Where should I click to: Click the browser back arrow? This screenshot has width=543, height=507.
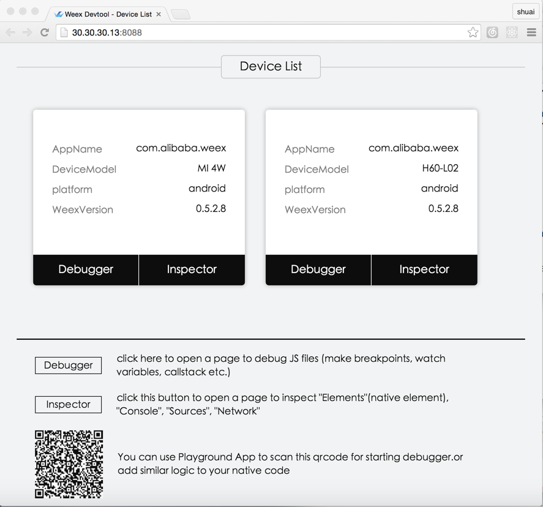(x=11, y=32)
